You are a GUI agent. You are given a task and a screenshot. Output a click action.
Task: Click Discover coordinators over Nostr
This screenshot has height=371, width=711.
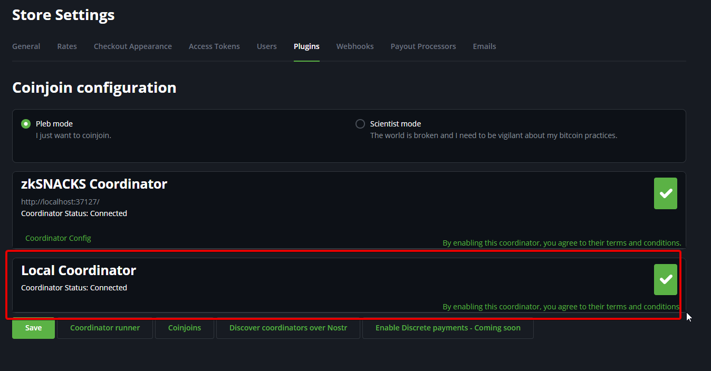[288, 328]
